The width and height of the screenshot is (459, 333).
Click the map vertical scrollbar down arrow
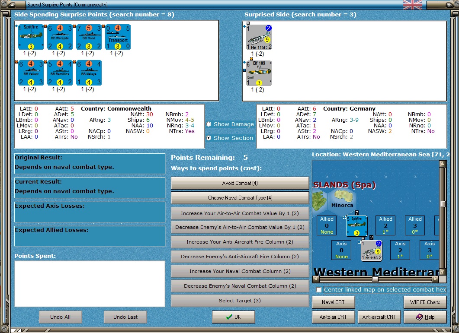443,272
